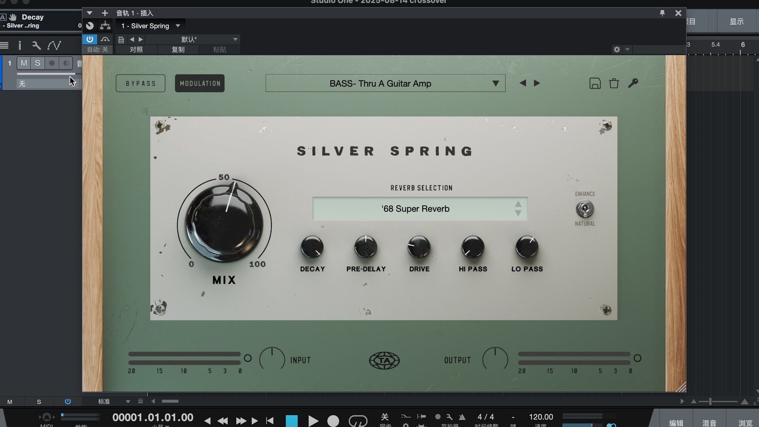Solo track 1 with the S button
Screen dimensions: 759x427
click(38, 63)
